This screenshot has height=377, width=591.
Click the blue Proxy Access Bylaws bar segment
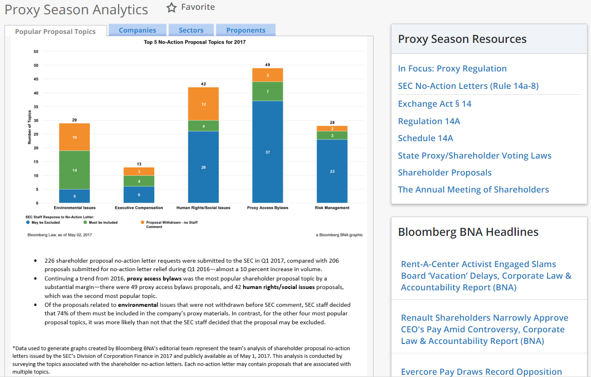click(x=268, y=152)
